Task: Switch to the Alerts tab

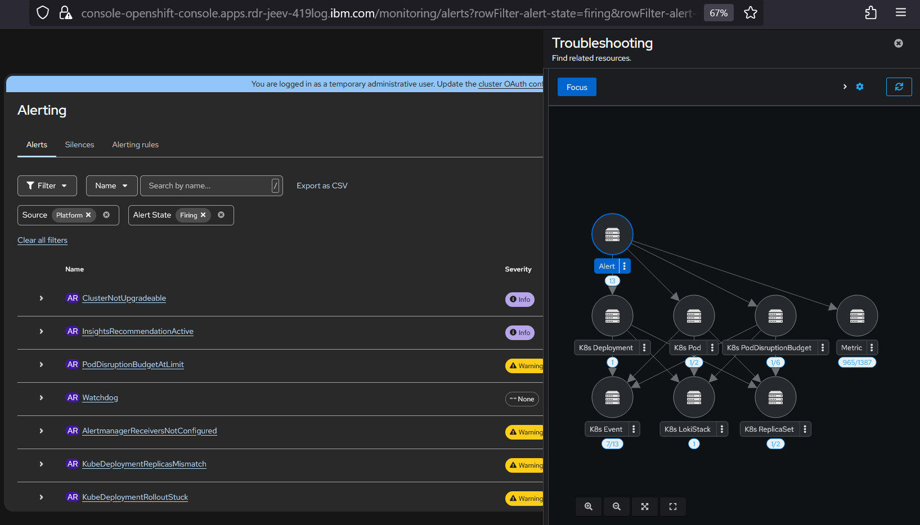Action: pos(37,144)
